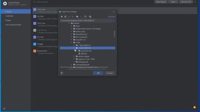Viewport: 200px width, 112px height.
Task: Click the path text field
Action: [86, 21]
